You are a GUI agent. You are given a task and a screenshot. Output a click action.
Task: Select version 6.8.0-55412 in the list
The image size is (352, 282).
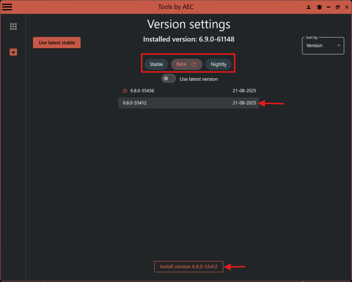(158, 103)
